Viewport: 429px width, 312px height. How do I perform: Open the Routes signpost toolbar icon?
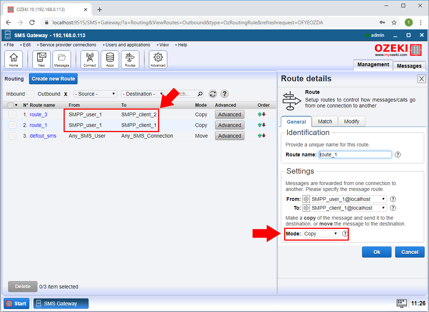click(130, 60)
